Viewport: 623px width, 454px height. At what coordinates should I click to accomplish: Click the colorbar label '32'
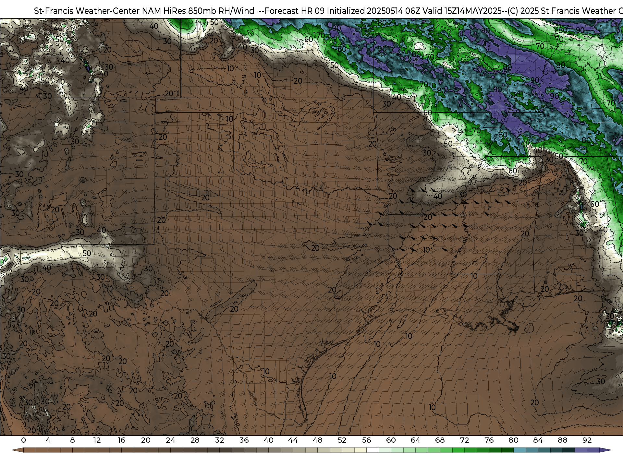click(219, 440)
